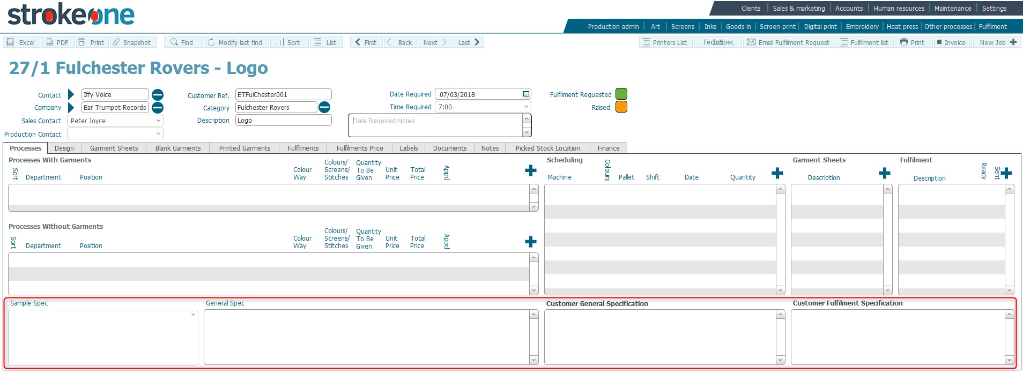This screenshot has height=373, width=1023.
Task: Go to Contact record using arrow icon
Action: click(x=71, y=95)
